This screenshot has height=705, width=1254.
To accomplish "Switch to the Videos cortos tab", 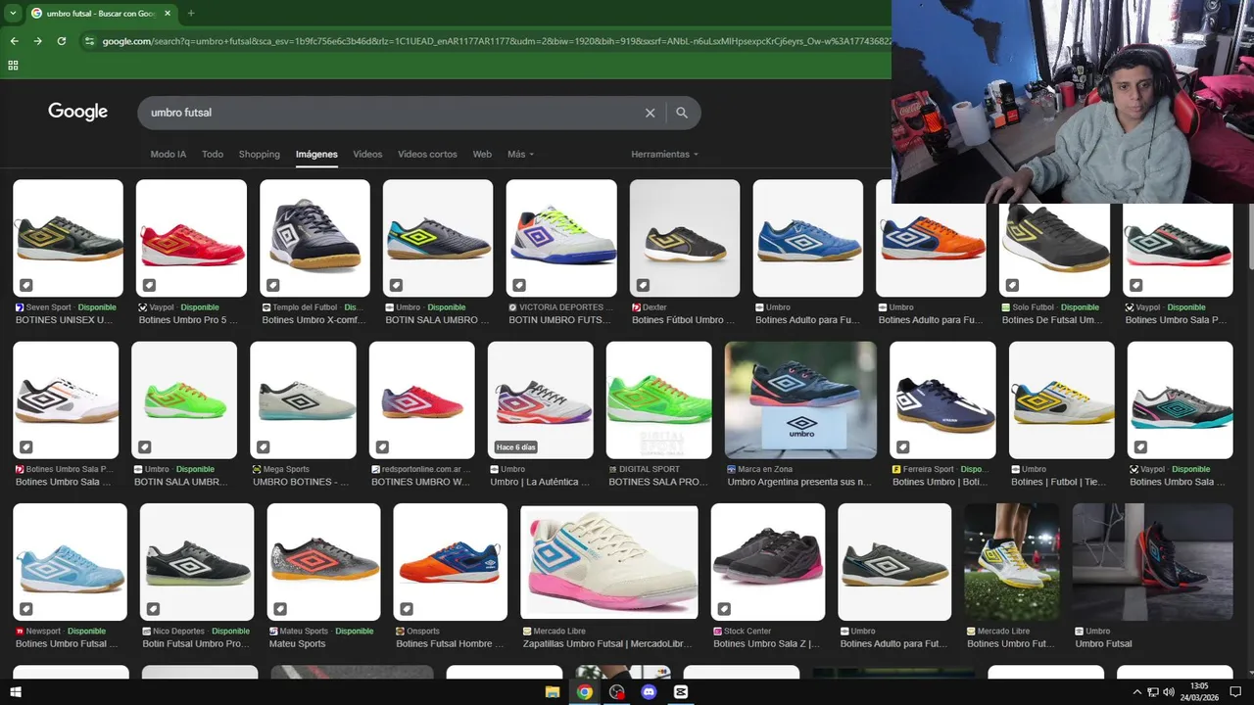I will (x=427, y=155).
